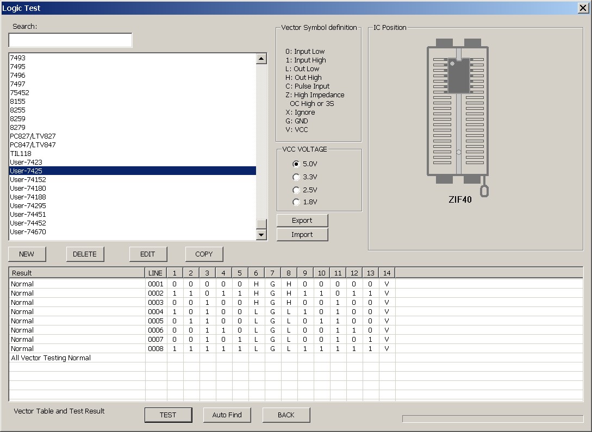
Task: COPY the selected IC definition
Action: [x=204, y=254]
